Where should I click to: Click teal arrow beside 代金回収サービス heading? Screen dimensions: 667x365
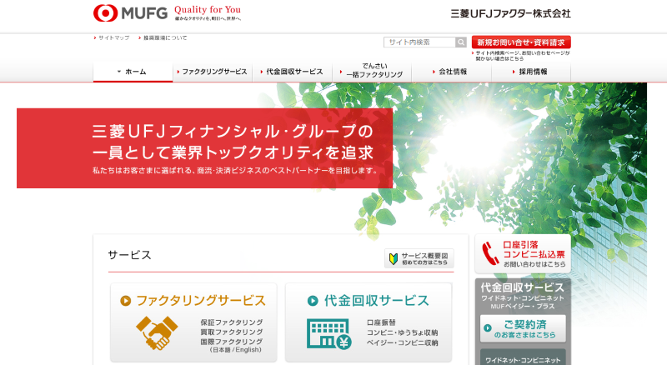pos(313,301)
